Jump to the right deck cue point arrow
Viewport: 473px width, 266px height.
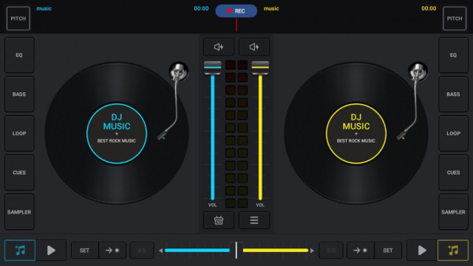[x=361, y=250]
